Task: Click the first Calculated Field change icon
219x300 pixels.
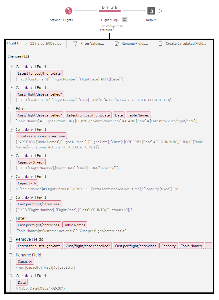Action: pos(11,67)
